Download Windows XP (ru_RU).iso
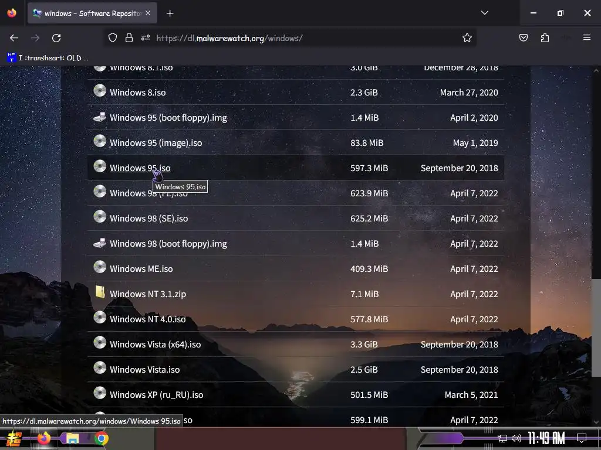 pos(156,395)
